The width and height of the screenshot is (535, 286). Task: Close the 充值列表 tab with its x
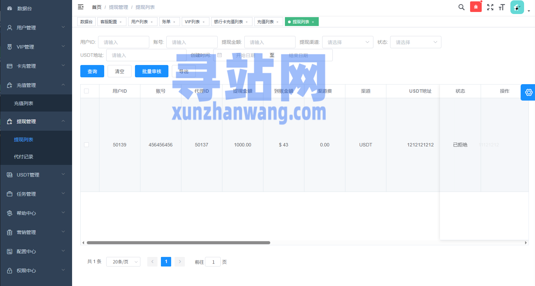click(277, 22)
